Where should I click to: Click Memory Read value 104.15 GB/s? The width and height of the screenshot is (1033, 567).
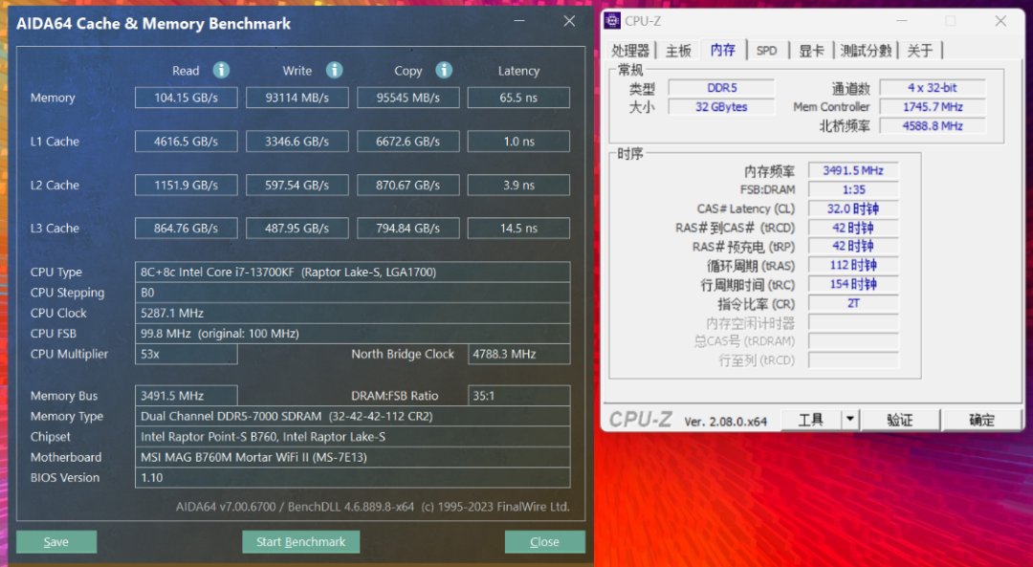coord(187,98)
